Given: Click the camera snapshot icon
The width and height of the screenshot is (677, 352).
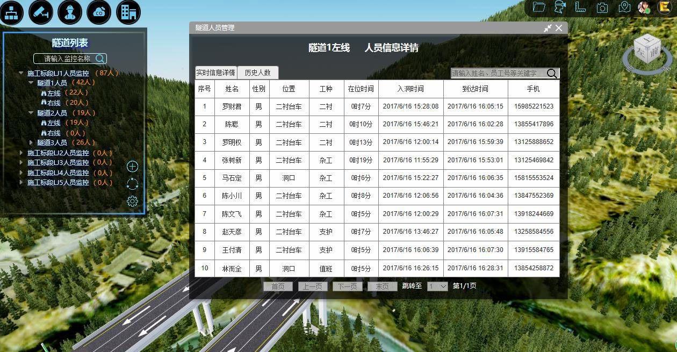Looking at the screenshot, I should tap(602, 8).
